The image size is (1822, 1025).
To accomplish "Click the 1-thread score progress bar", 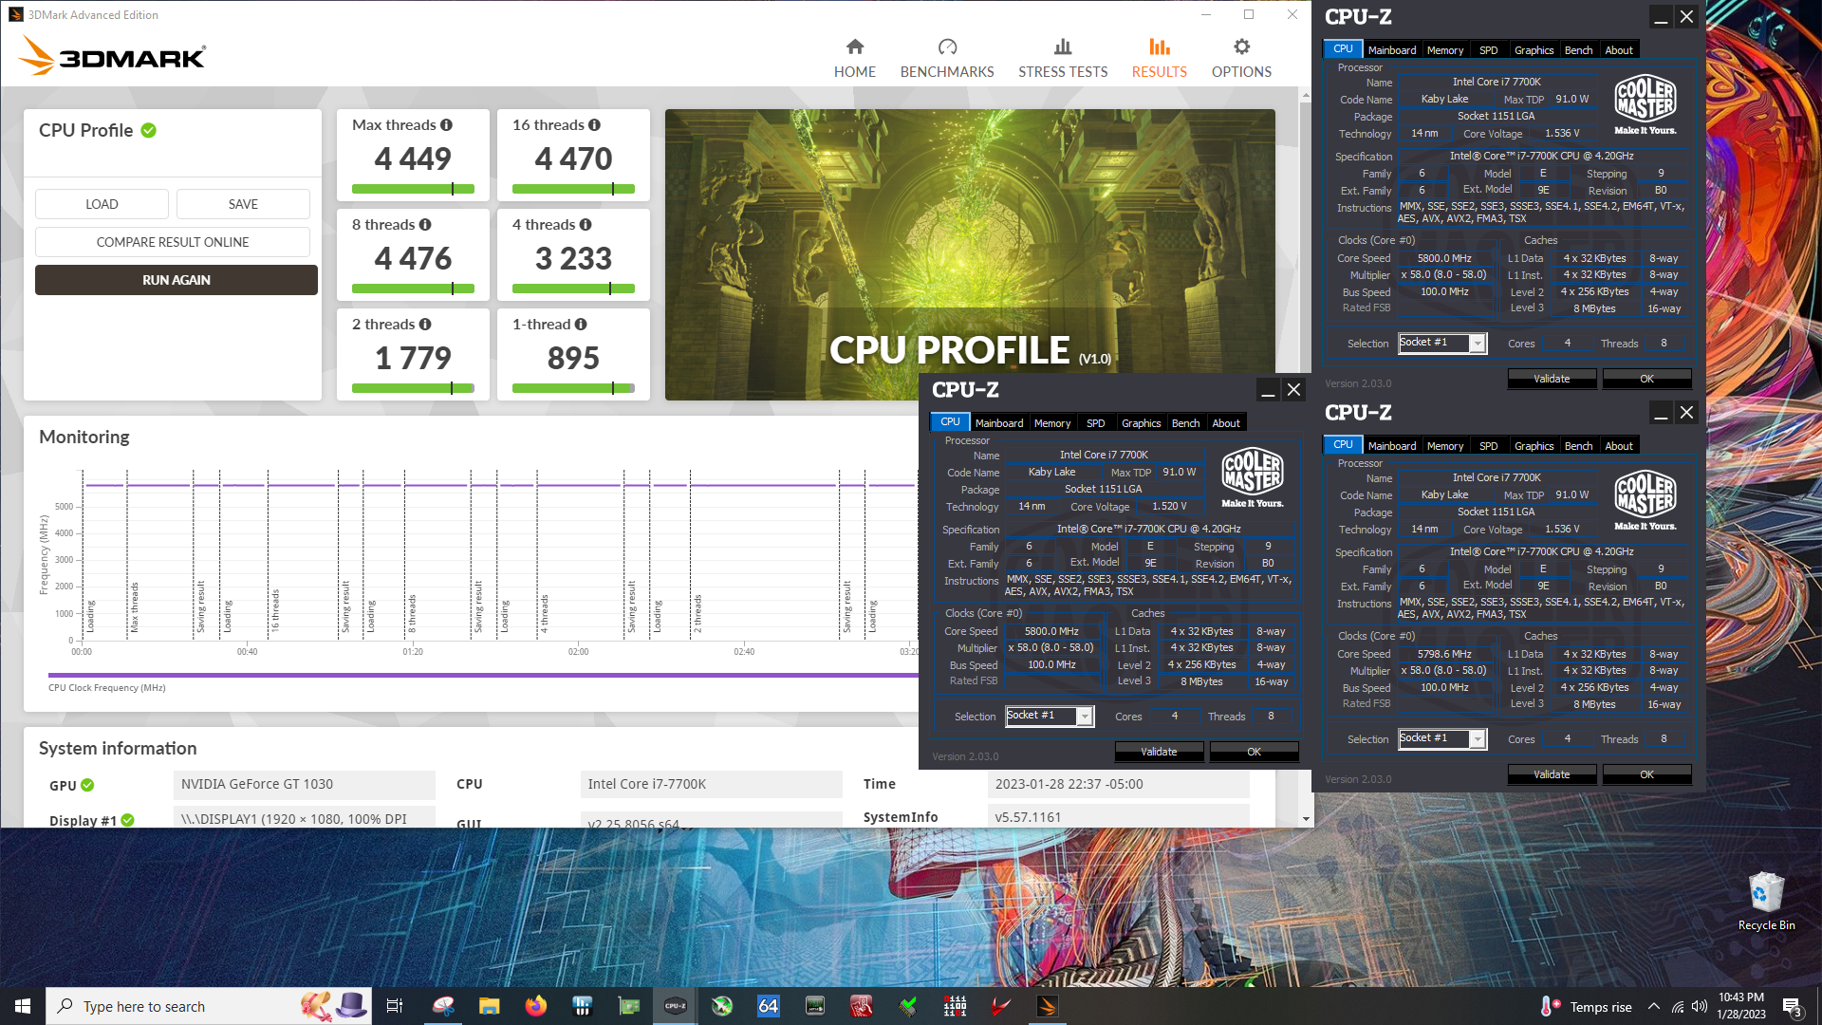I will 573,388.
